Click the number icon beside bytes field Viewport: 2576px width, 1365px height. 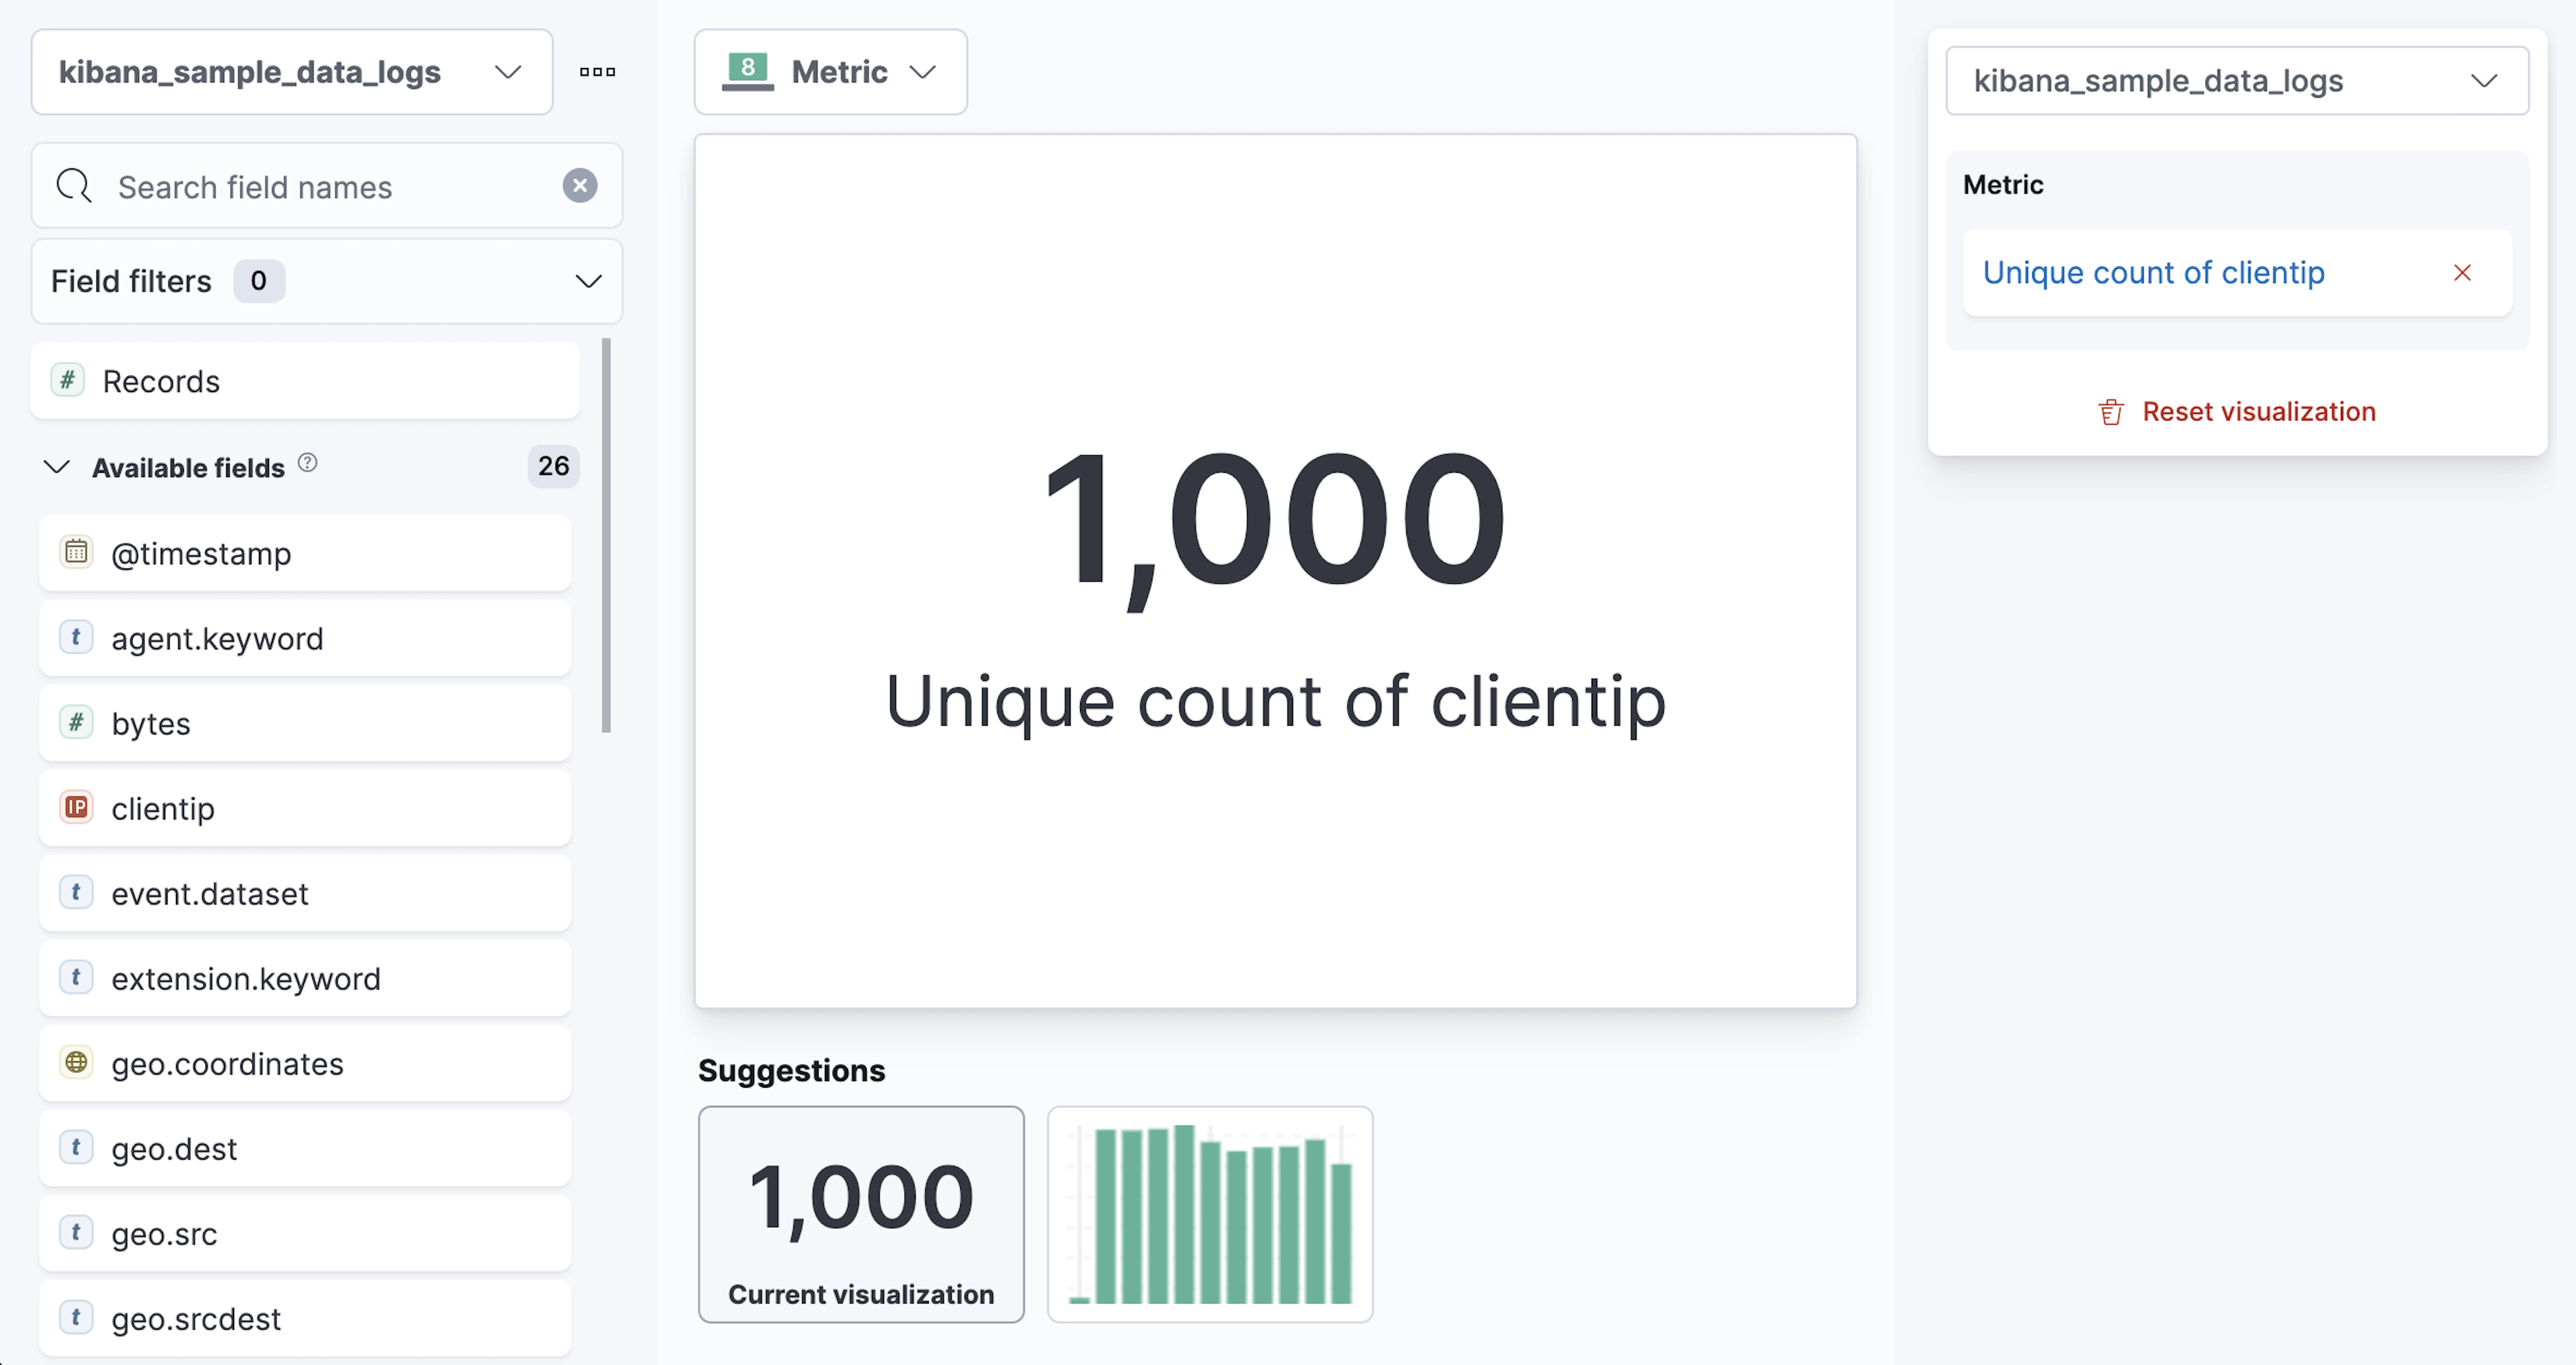[x=76, y=722]
